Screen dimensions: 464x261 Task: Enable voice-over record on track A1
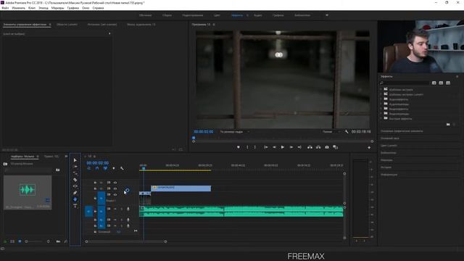pos(128,209)
